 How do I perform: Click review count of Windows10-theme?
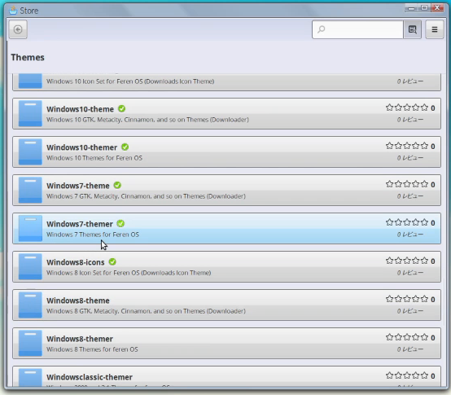[410, 120]
